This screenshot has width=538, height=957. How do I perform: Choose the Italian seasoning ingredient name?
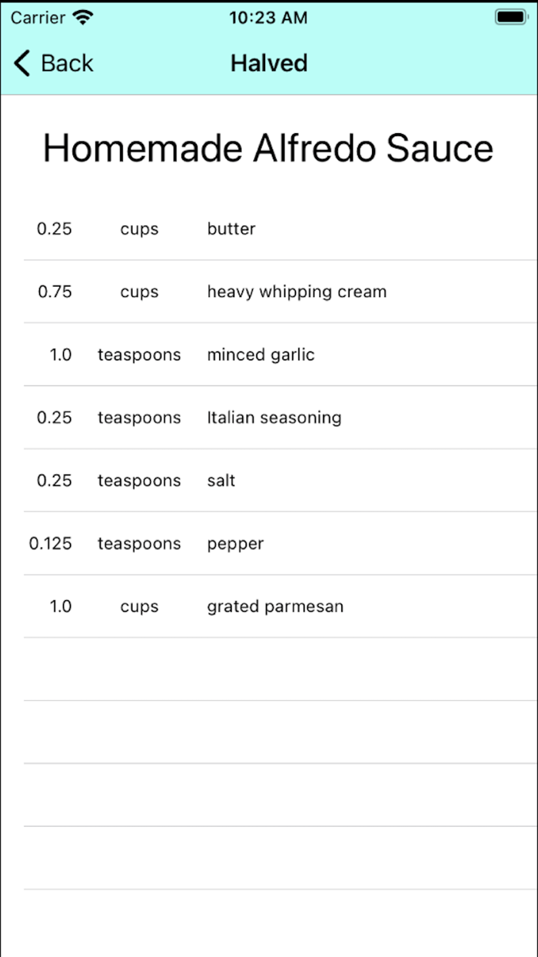[274, 418]
